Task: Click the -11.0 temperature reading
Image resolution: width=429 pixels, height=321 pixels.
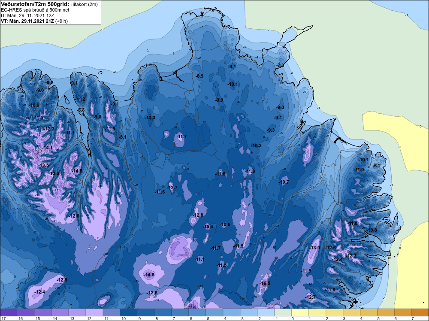Action: point(359,170)
